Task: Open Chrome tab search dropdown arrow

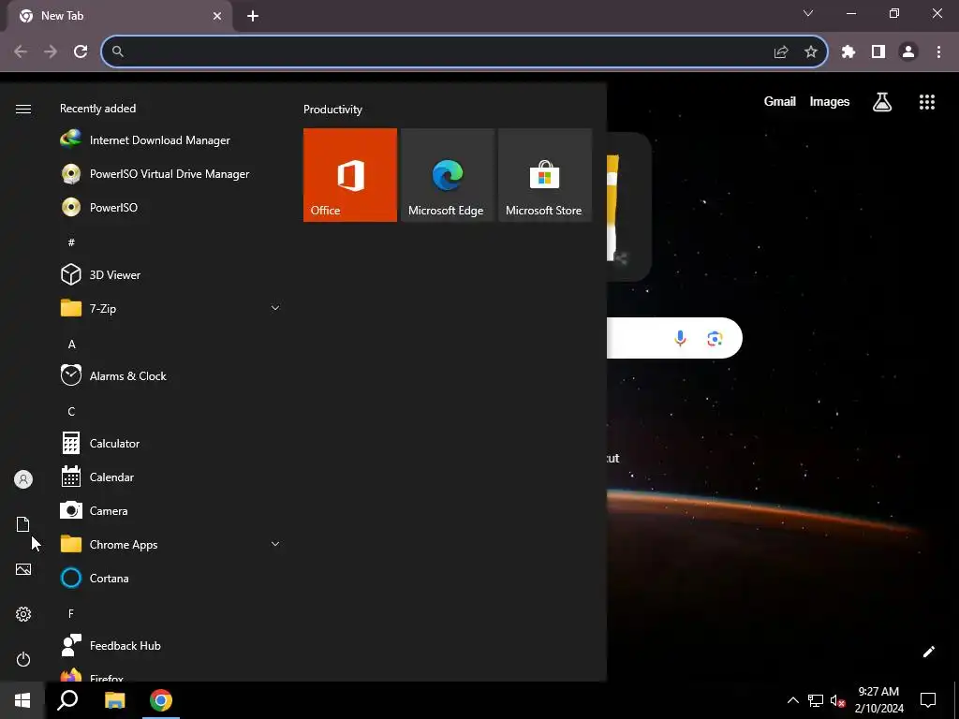Action: (x=808, y=13)
